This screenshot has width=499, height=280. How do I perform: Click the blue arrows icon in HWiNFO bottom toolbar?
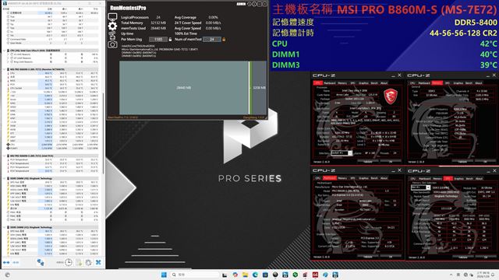(x=6, y=262)
